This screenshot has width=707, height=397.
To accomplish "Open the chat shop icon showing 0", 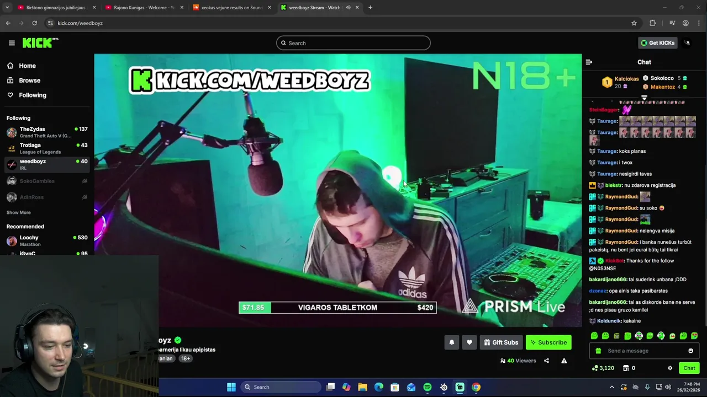I will coord(626,368).
